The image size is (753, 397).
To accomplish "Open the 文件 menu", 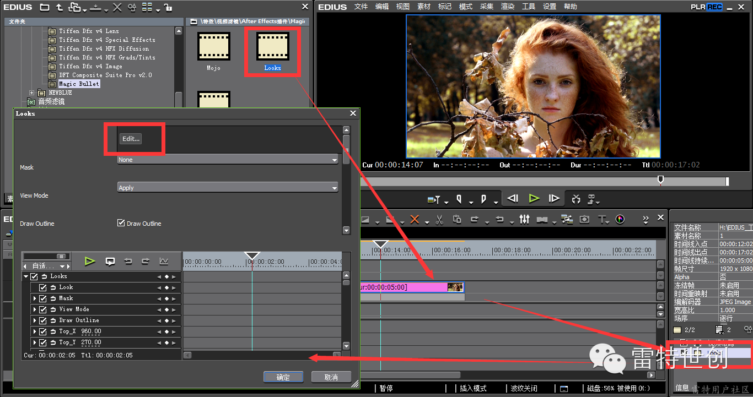I will (x=361, y=7).
